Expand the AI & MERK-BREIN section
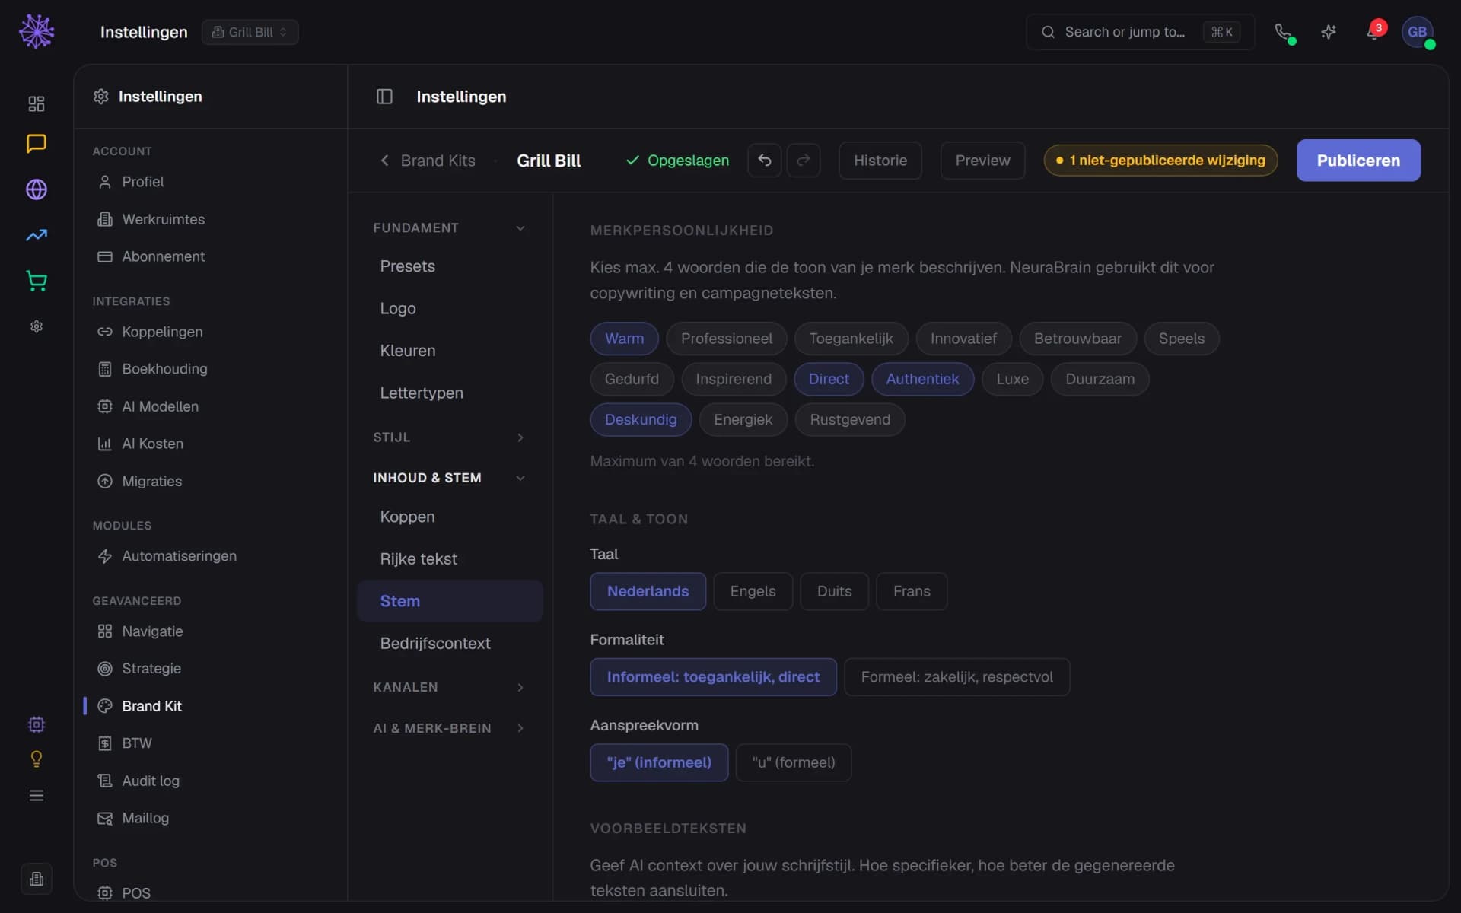 [x=449, y=728]
